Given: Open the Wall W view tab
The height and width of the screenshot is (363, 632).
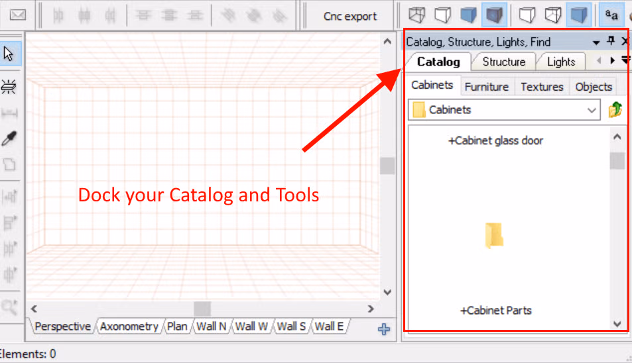Looking at the screenshot, I should (251, 327).
